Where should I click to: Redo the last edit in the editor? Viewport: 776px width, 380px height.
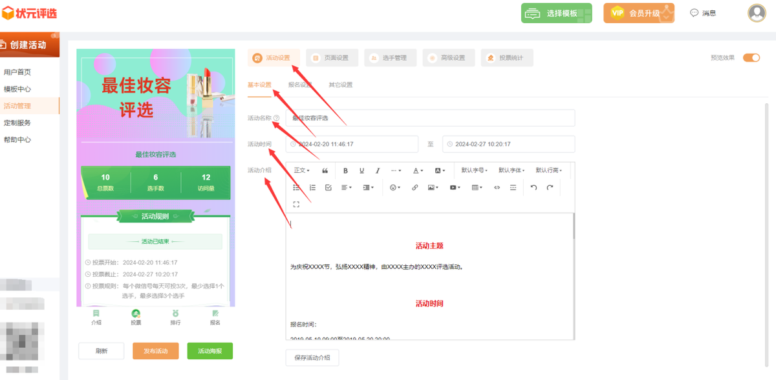(550, 188)
